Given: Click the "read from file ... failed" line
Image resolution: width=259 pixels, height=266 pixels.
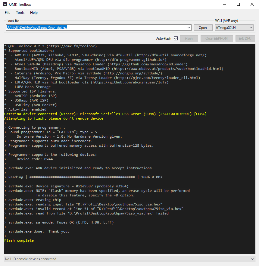Looking at the screenshot, I should [86, 213].
